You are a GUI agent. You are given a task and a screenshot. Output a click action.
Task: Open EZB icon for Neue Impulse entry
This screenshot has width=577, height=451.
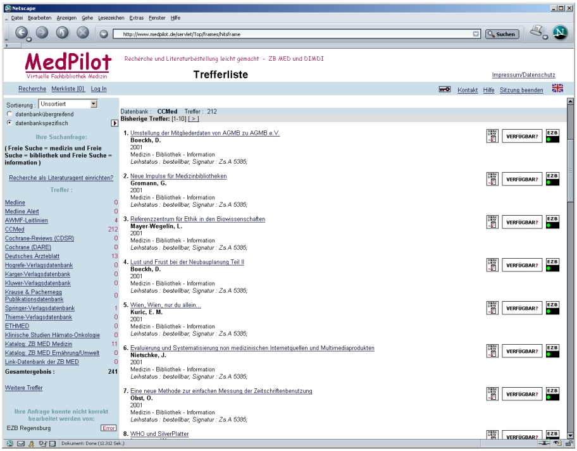pyautogui.click(x=552, y=179)
